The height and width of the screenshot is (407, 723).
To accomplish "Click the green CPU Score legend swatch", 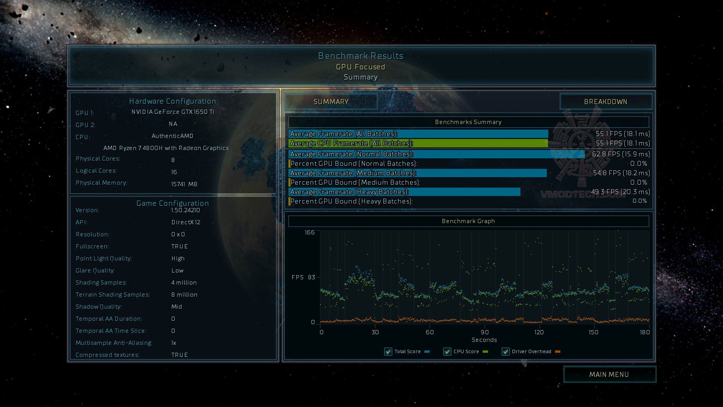I will 485,352.
